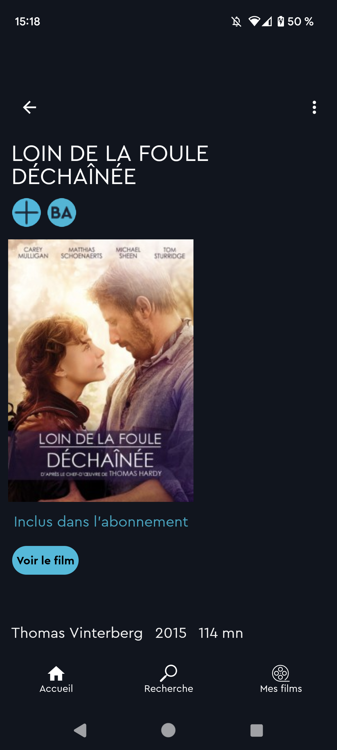Select director Thomas Vinterberg
The image size is (337, 750).
point(77,633)
